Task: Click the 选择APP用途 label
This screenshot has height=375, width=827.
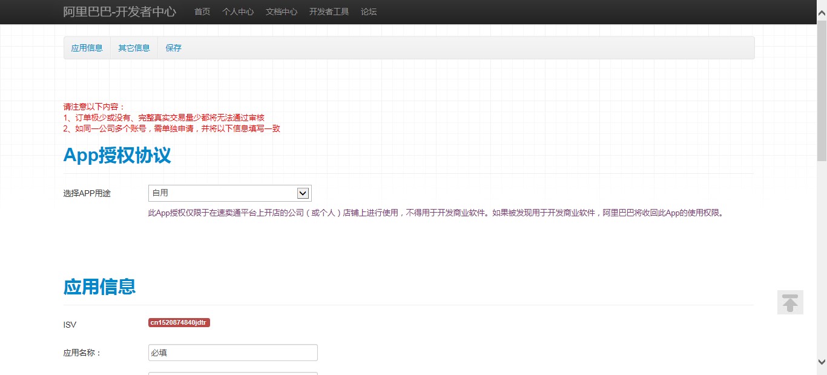Action: pyautogui.click(x=87, y=193)
